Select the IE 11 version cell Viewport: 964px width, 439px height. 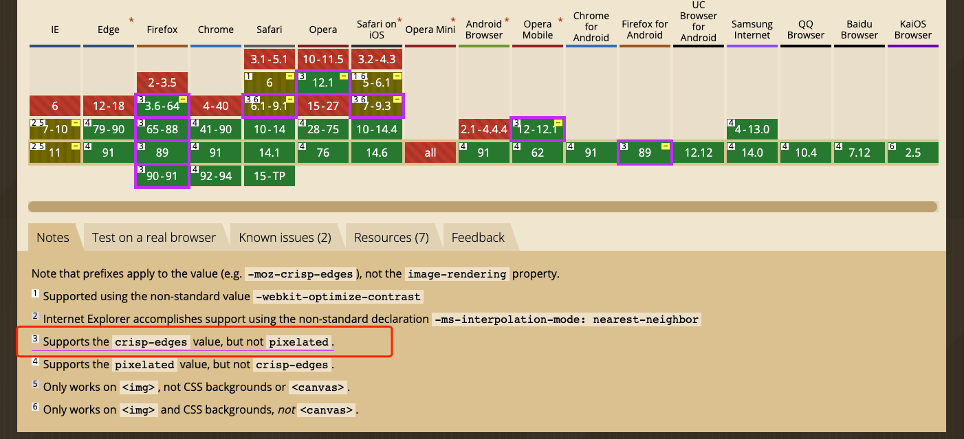55,153
